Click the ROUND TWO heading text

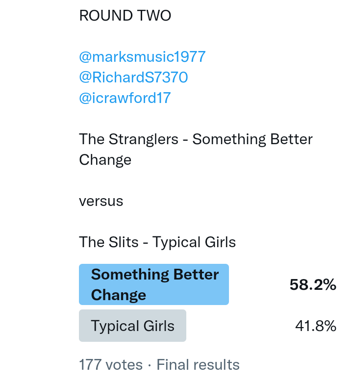click(125, 16)
